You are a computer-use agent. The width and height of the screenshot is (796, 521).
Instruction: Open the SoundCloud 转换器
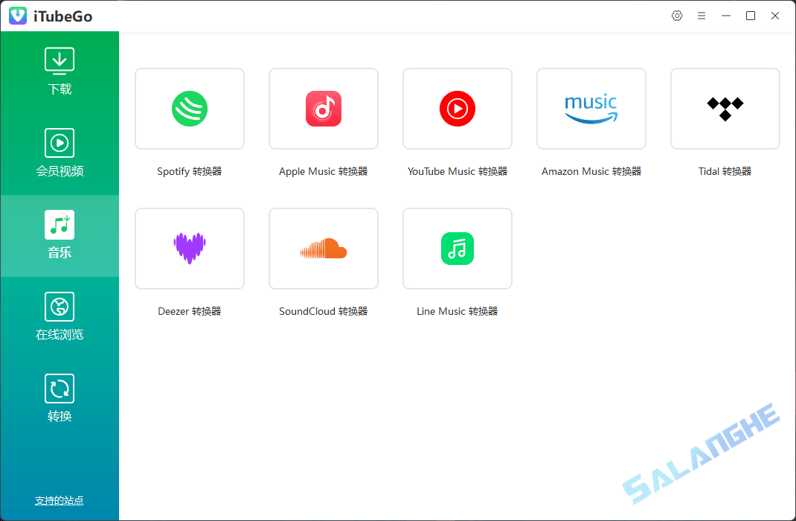coord(323,249)
